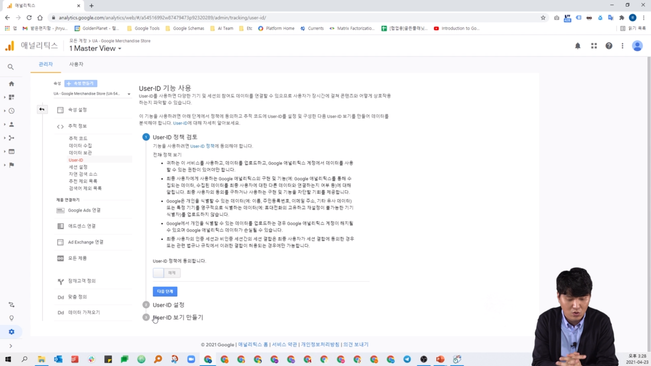
Task: Open 데이터 가져오기 menu item
Action: pyautogui.click(x=84, y=312)
